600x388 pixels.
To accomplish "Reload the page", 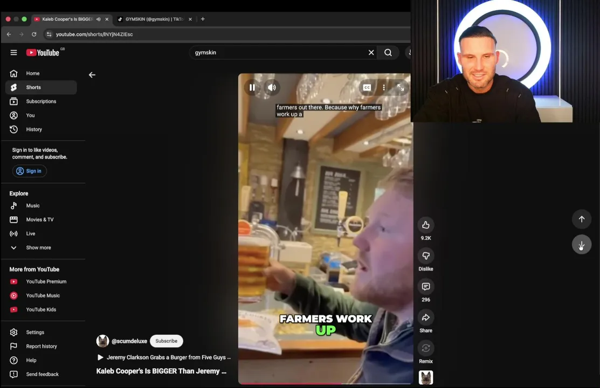I will (34, 34).
